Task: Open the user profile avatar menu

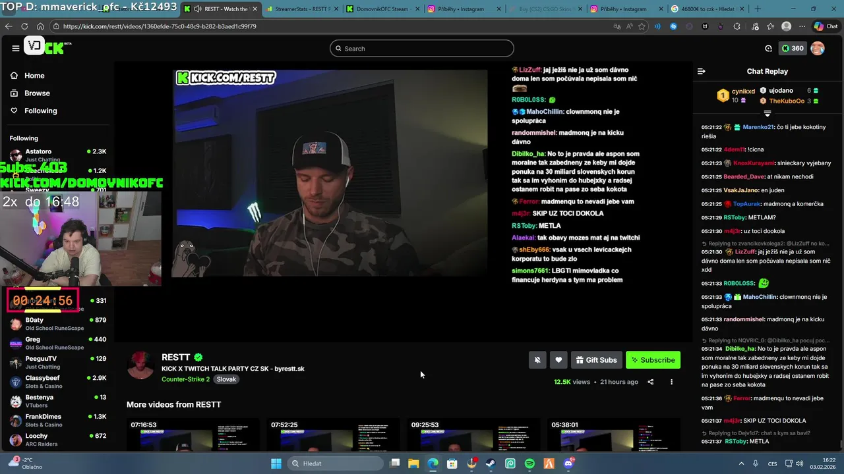Action: click(x=818, y=48)
